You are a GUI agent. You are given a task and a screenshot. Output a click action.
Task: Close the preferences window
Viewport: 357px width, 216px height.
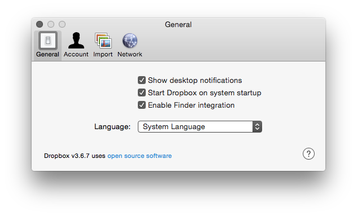pyautogui.click(x=40, y=24)
